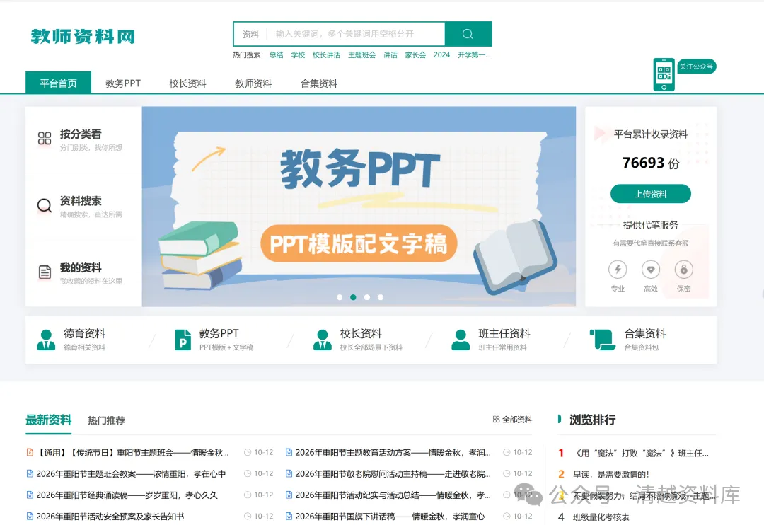Open the QR code phone icon
The width and height of the screenshot is (764, 525).
[x=664, y=74]
